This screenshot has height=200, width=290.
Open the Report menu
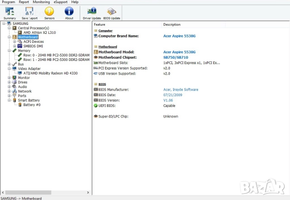click(x=24, y=2)
